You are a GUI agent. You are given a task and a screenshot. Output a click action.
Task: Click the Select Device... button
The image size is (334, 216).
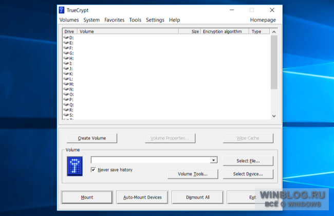click(248, 174)
